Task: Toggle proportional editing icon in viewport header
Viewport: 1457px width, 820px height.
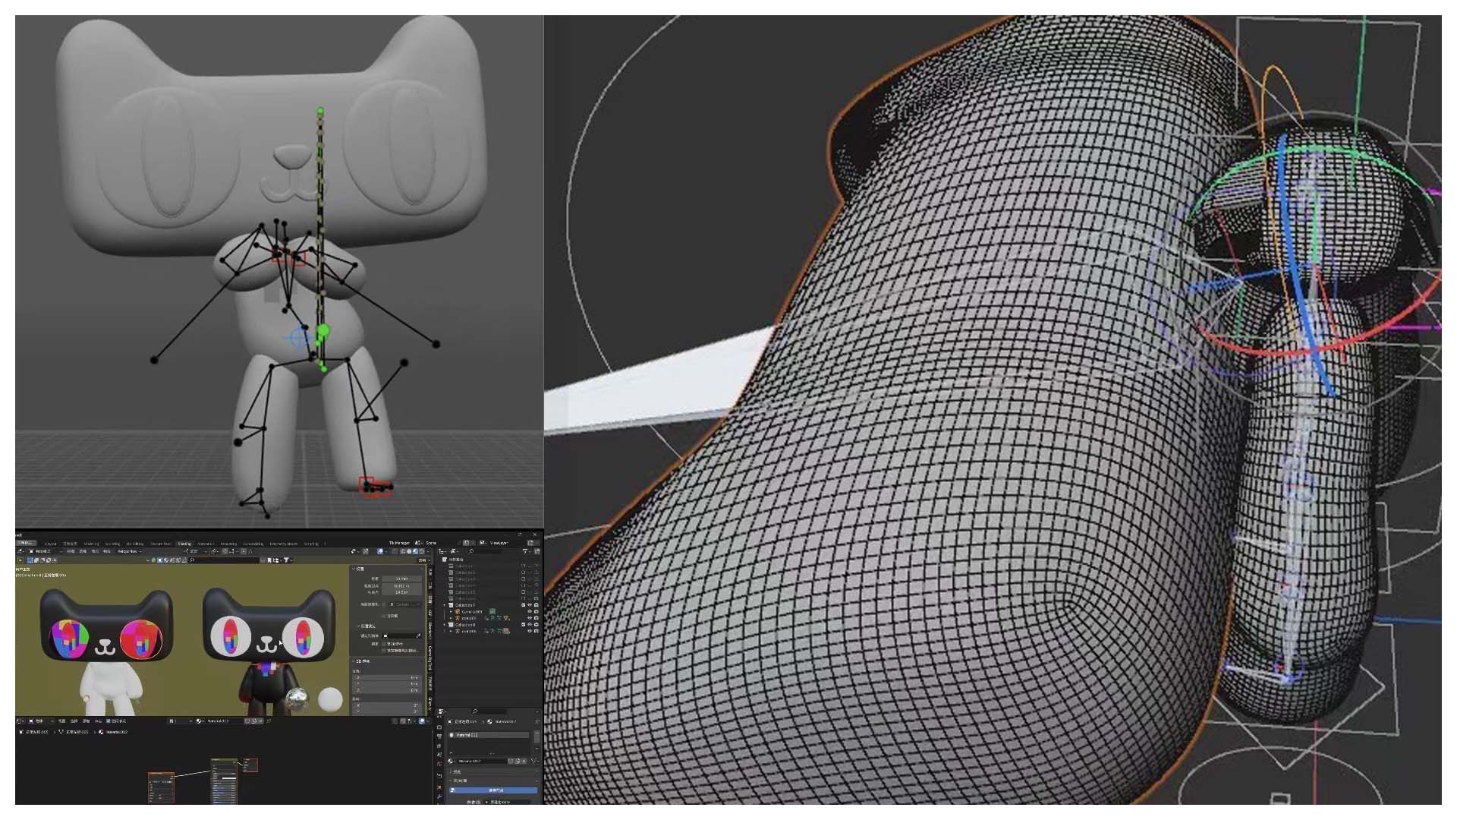Action: pyautogui.click(x=244, y=551)
